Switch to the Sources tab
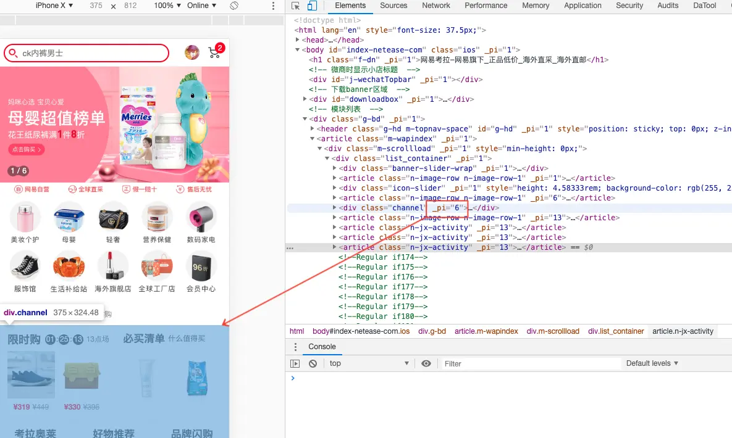 pos(393,6)
